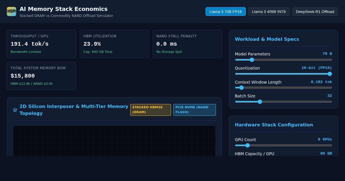Click the Workload & Model Specs heading
Viewport: 345px width, 181px height.
tap(267, 39)
